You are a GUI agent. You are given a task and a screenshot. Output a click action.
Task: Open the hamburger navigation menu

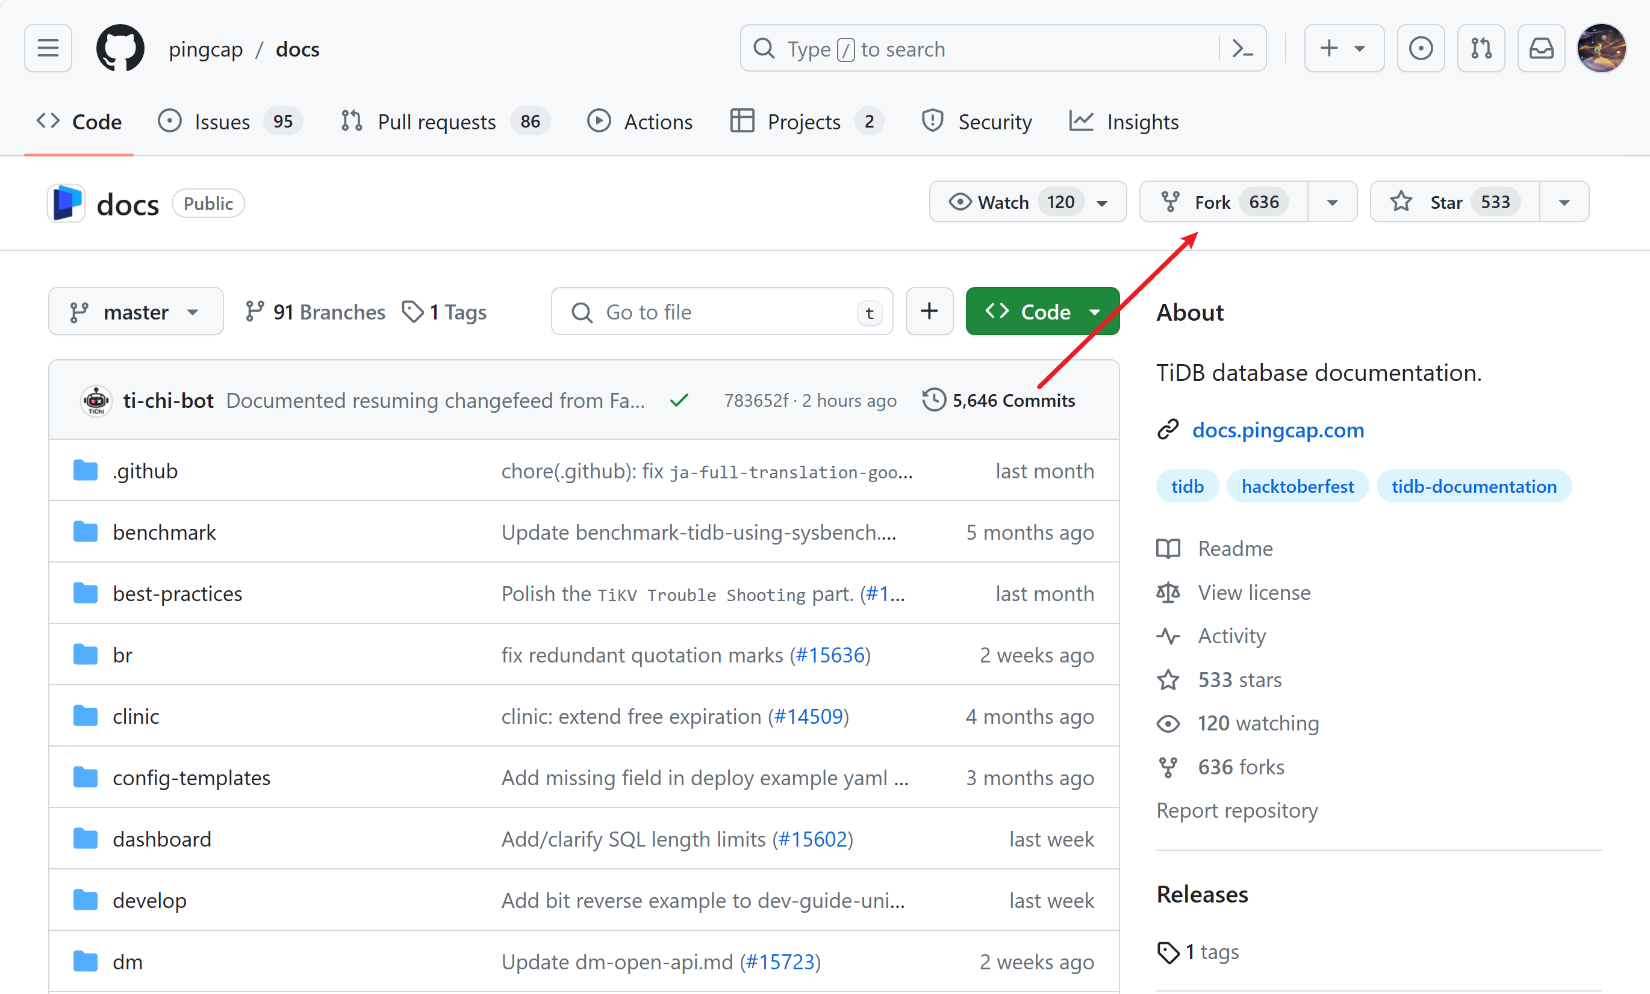(x=48, y=48)
